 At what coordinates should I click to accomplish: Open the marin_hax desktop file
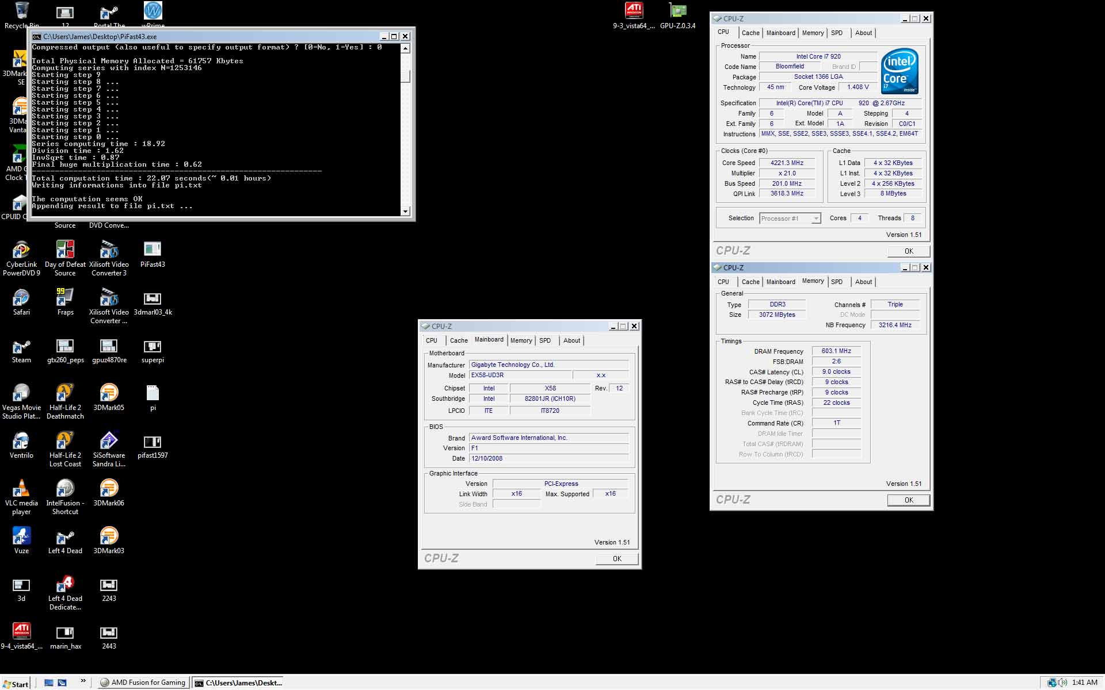click(x=65, y=633)
